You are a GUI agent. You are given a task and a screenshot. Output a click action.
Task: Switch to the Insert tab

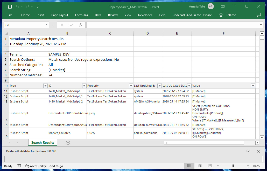[40, 15]
